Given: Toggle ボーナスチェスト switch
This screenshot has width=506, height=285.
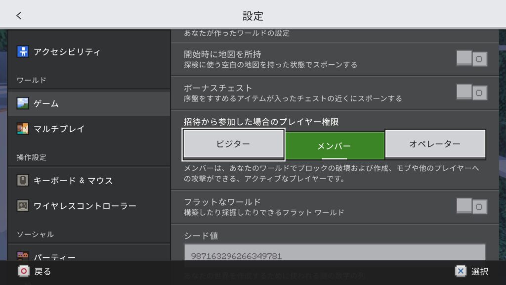Looking at the screenshot, I should point(471,93).
